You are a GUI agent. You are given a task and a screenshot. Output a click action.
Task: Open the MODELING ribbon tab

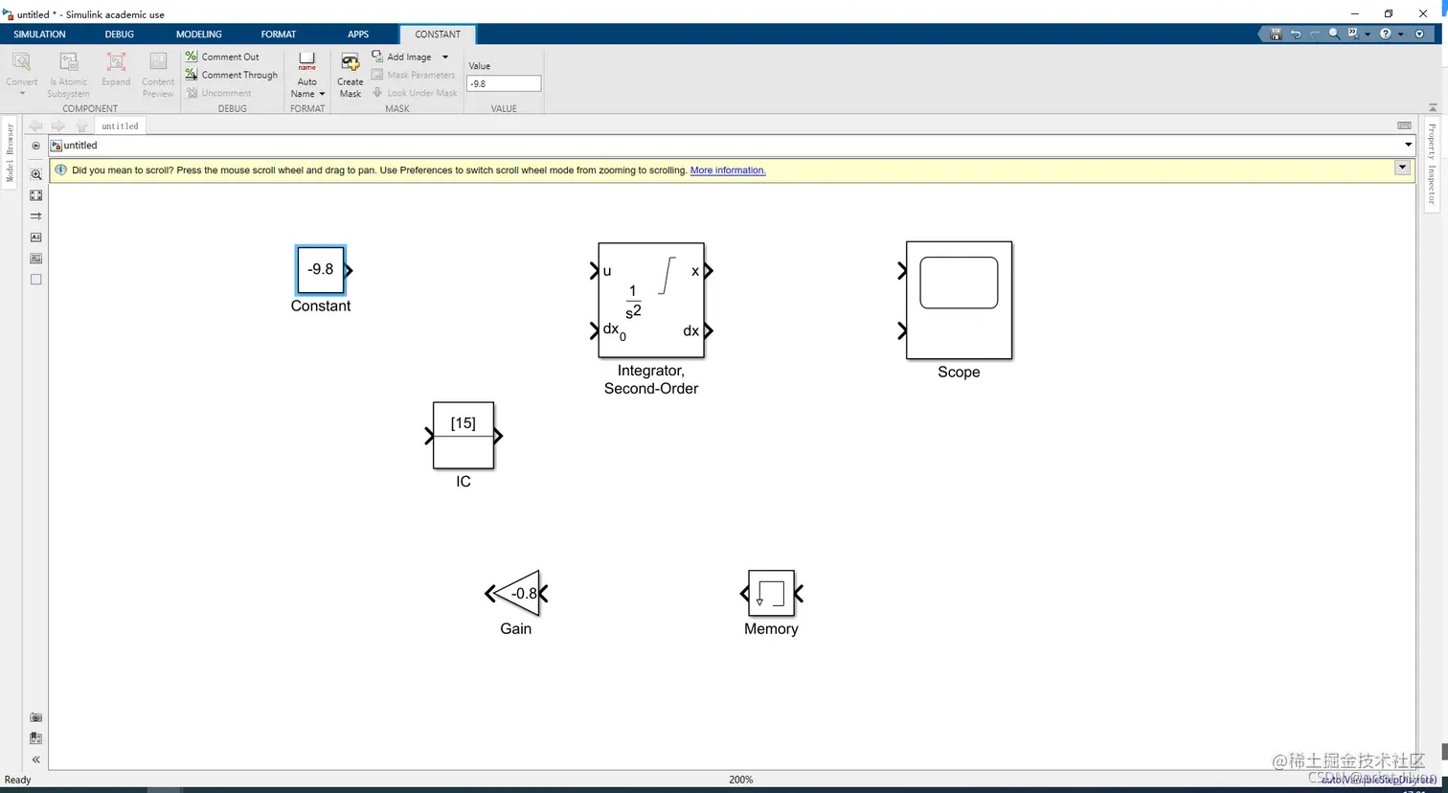[199, 34]
